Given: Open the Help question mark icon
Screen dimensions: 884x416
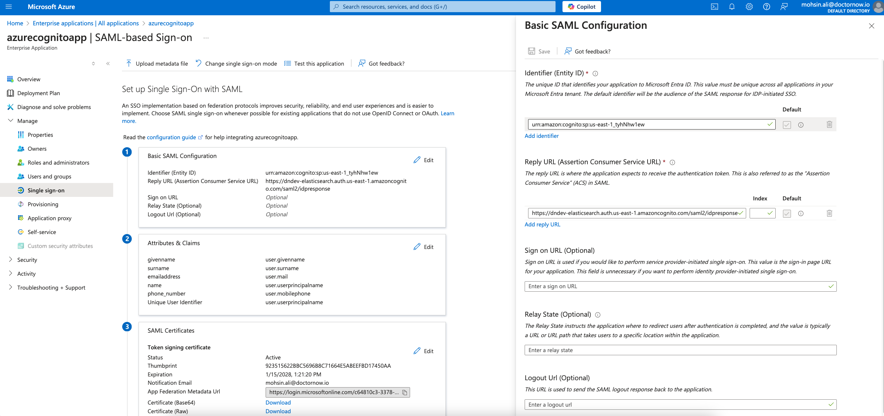Looking at the screenshot, I should tap(766, 7).
